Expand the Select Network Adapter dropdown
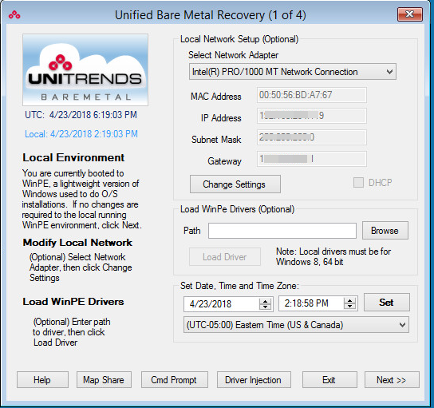 [x=293, y=72]
